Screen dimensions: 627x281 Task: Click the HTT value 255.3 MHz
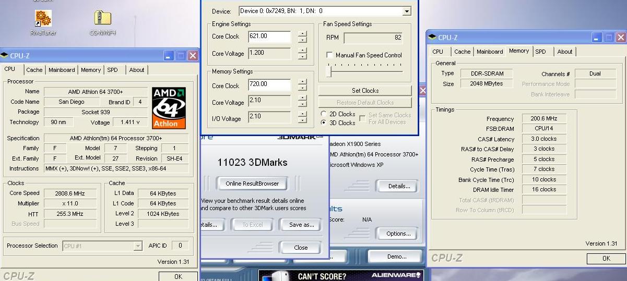point(70,214)
